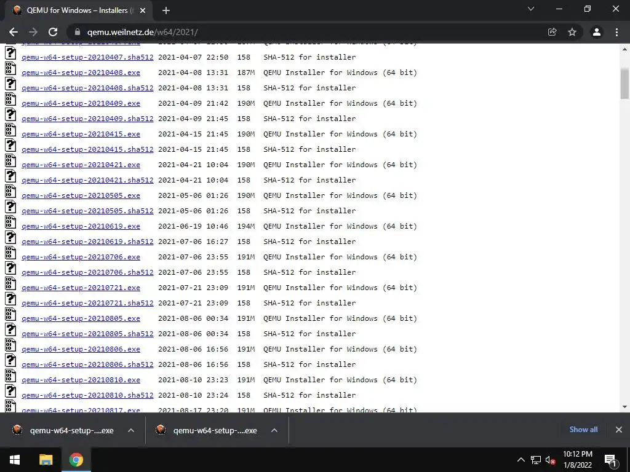Viewport: 630px width, 472px height.
Task: Click the scrollbar up arrow
Action: point(624,49)
